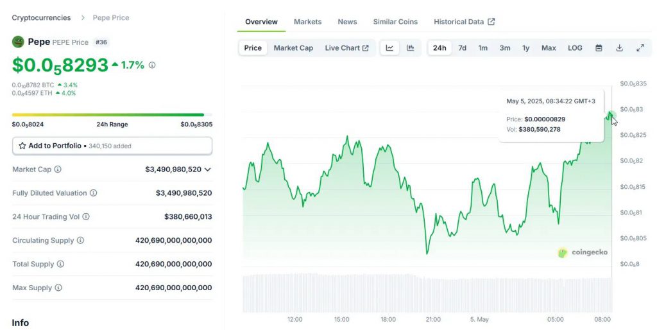Toggle the LOG scale option
Image resolution: width=657 pixels, height=330 pixels.
point(575,48)
